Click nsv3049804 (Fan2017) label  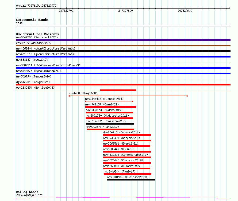120,171
